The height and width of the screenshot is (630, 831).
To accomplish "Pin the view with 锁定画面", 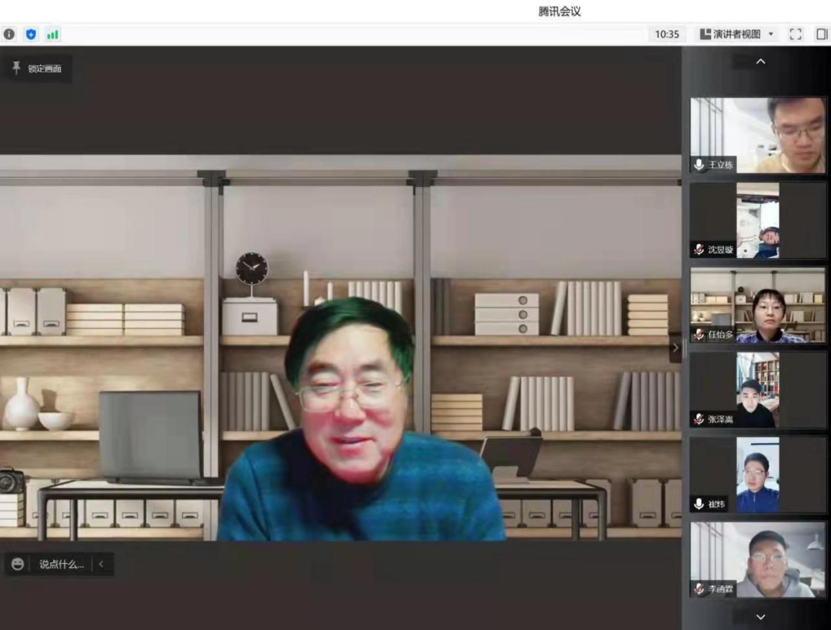I will coord(37,69).
